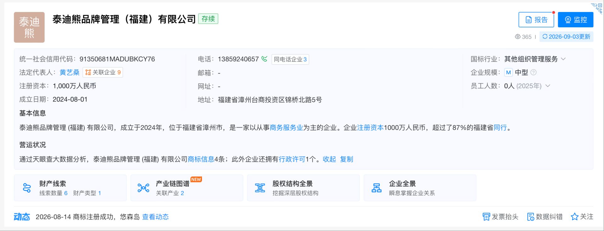
Task: Click the M badge beside 中型
Action: click(x=508, y=73)
